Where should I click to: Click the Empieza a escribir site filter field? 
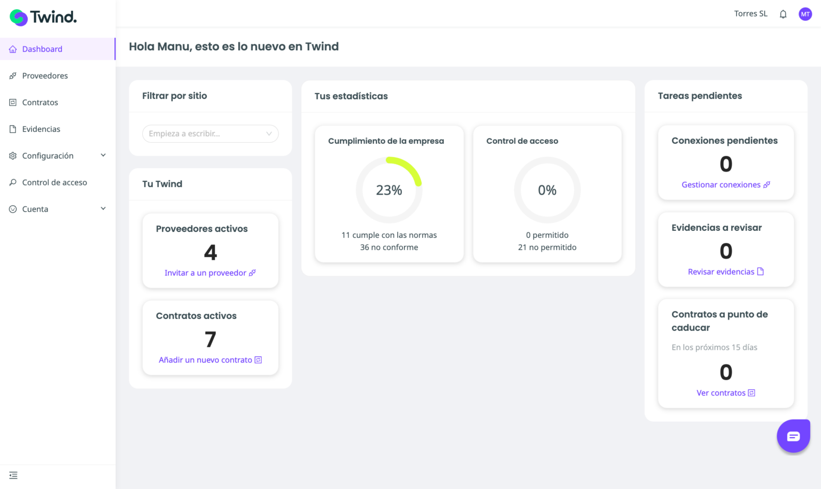pyautogui.click(x=203, y=134)
